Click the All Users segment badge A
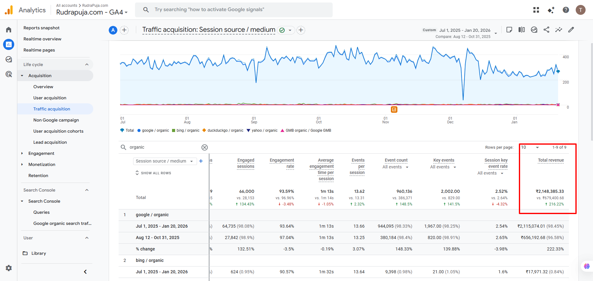Image resolution: width=593 pixels, height=281 pixels. coord(113,30)
